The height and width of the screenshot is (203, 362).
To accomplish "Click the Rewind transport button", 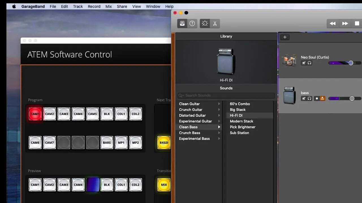I will pos(333,23).
